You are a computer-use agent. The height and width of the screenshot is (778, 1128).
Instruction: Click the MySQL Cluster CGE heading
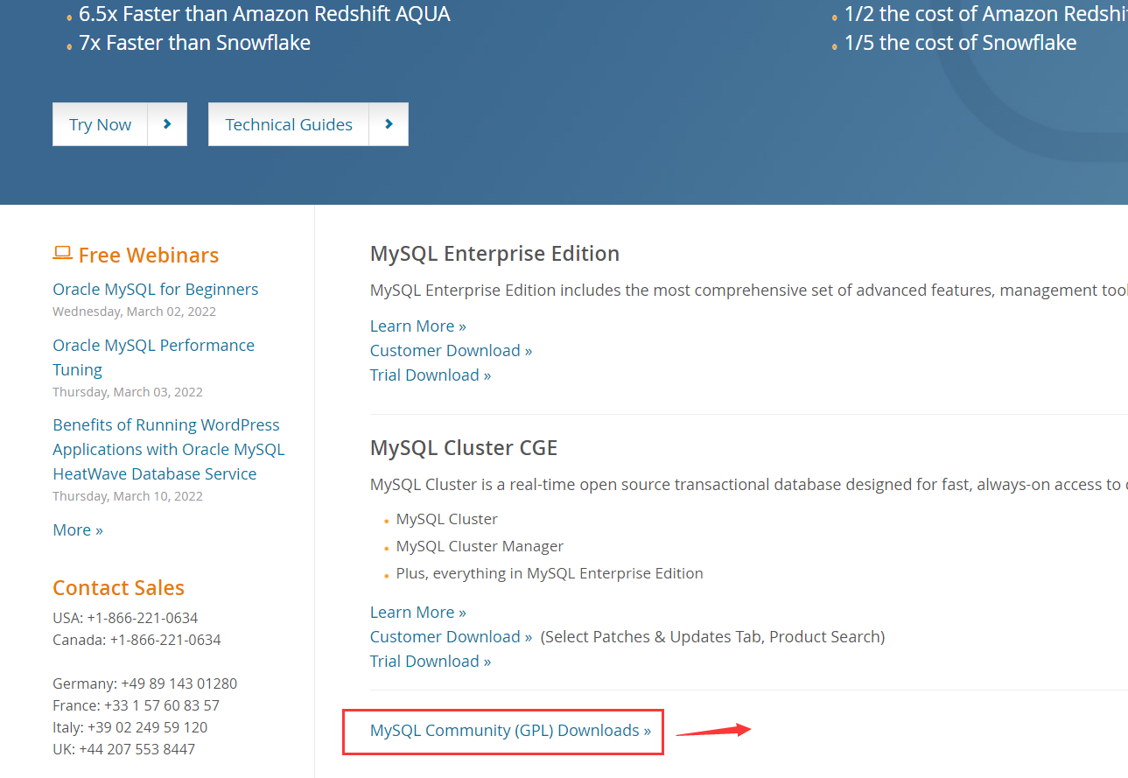click(464, 447)
